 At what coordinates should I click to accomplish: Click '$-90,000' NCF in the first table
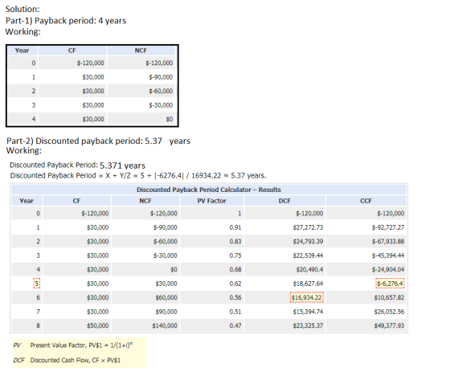pyautogui.click(x=161, y=77)
